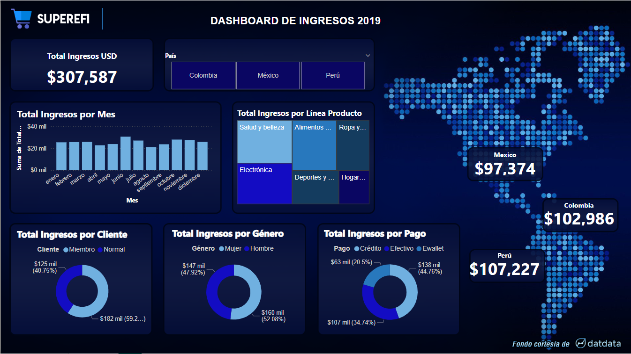Click the Total Ingresos por Mes title
The height and width of the screenshot is (354, 631).
[66, 115]
